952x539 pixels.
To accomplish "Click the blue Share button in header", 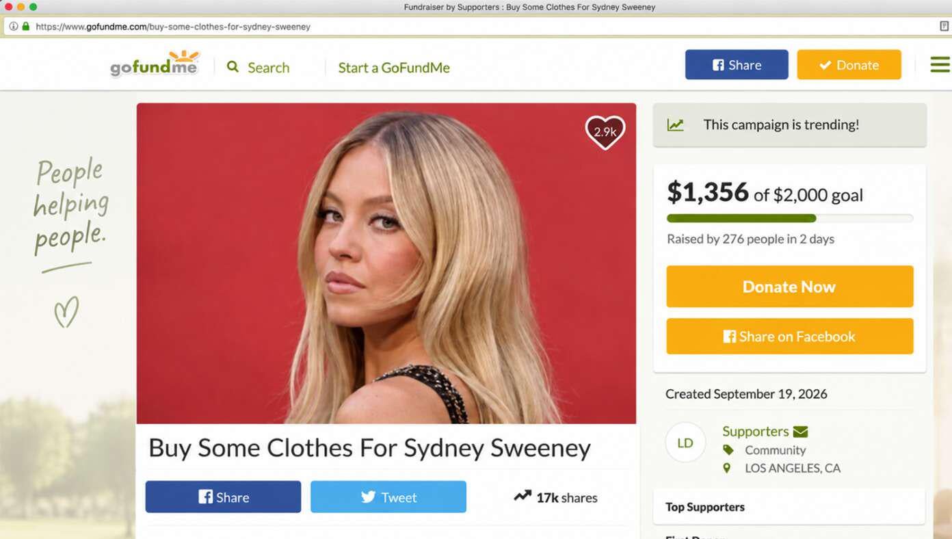I will point(737,64).
